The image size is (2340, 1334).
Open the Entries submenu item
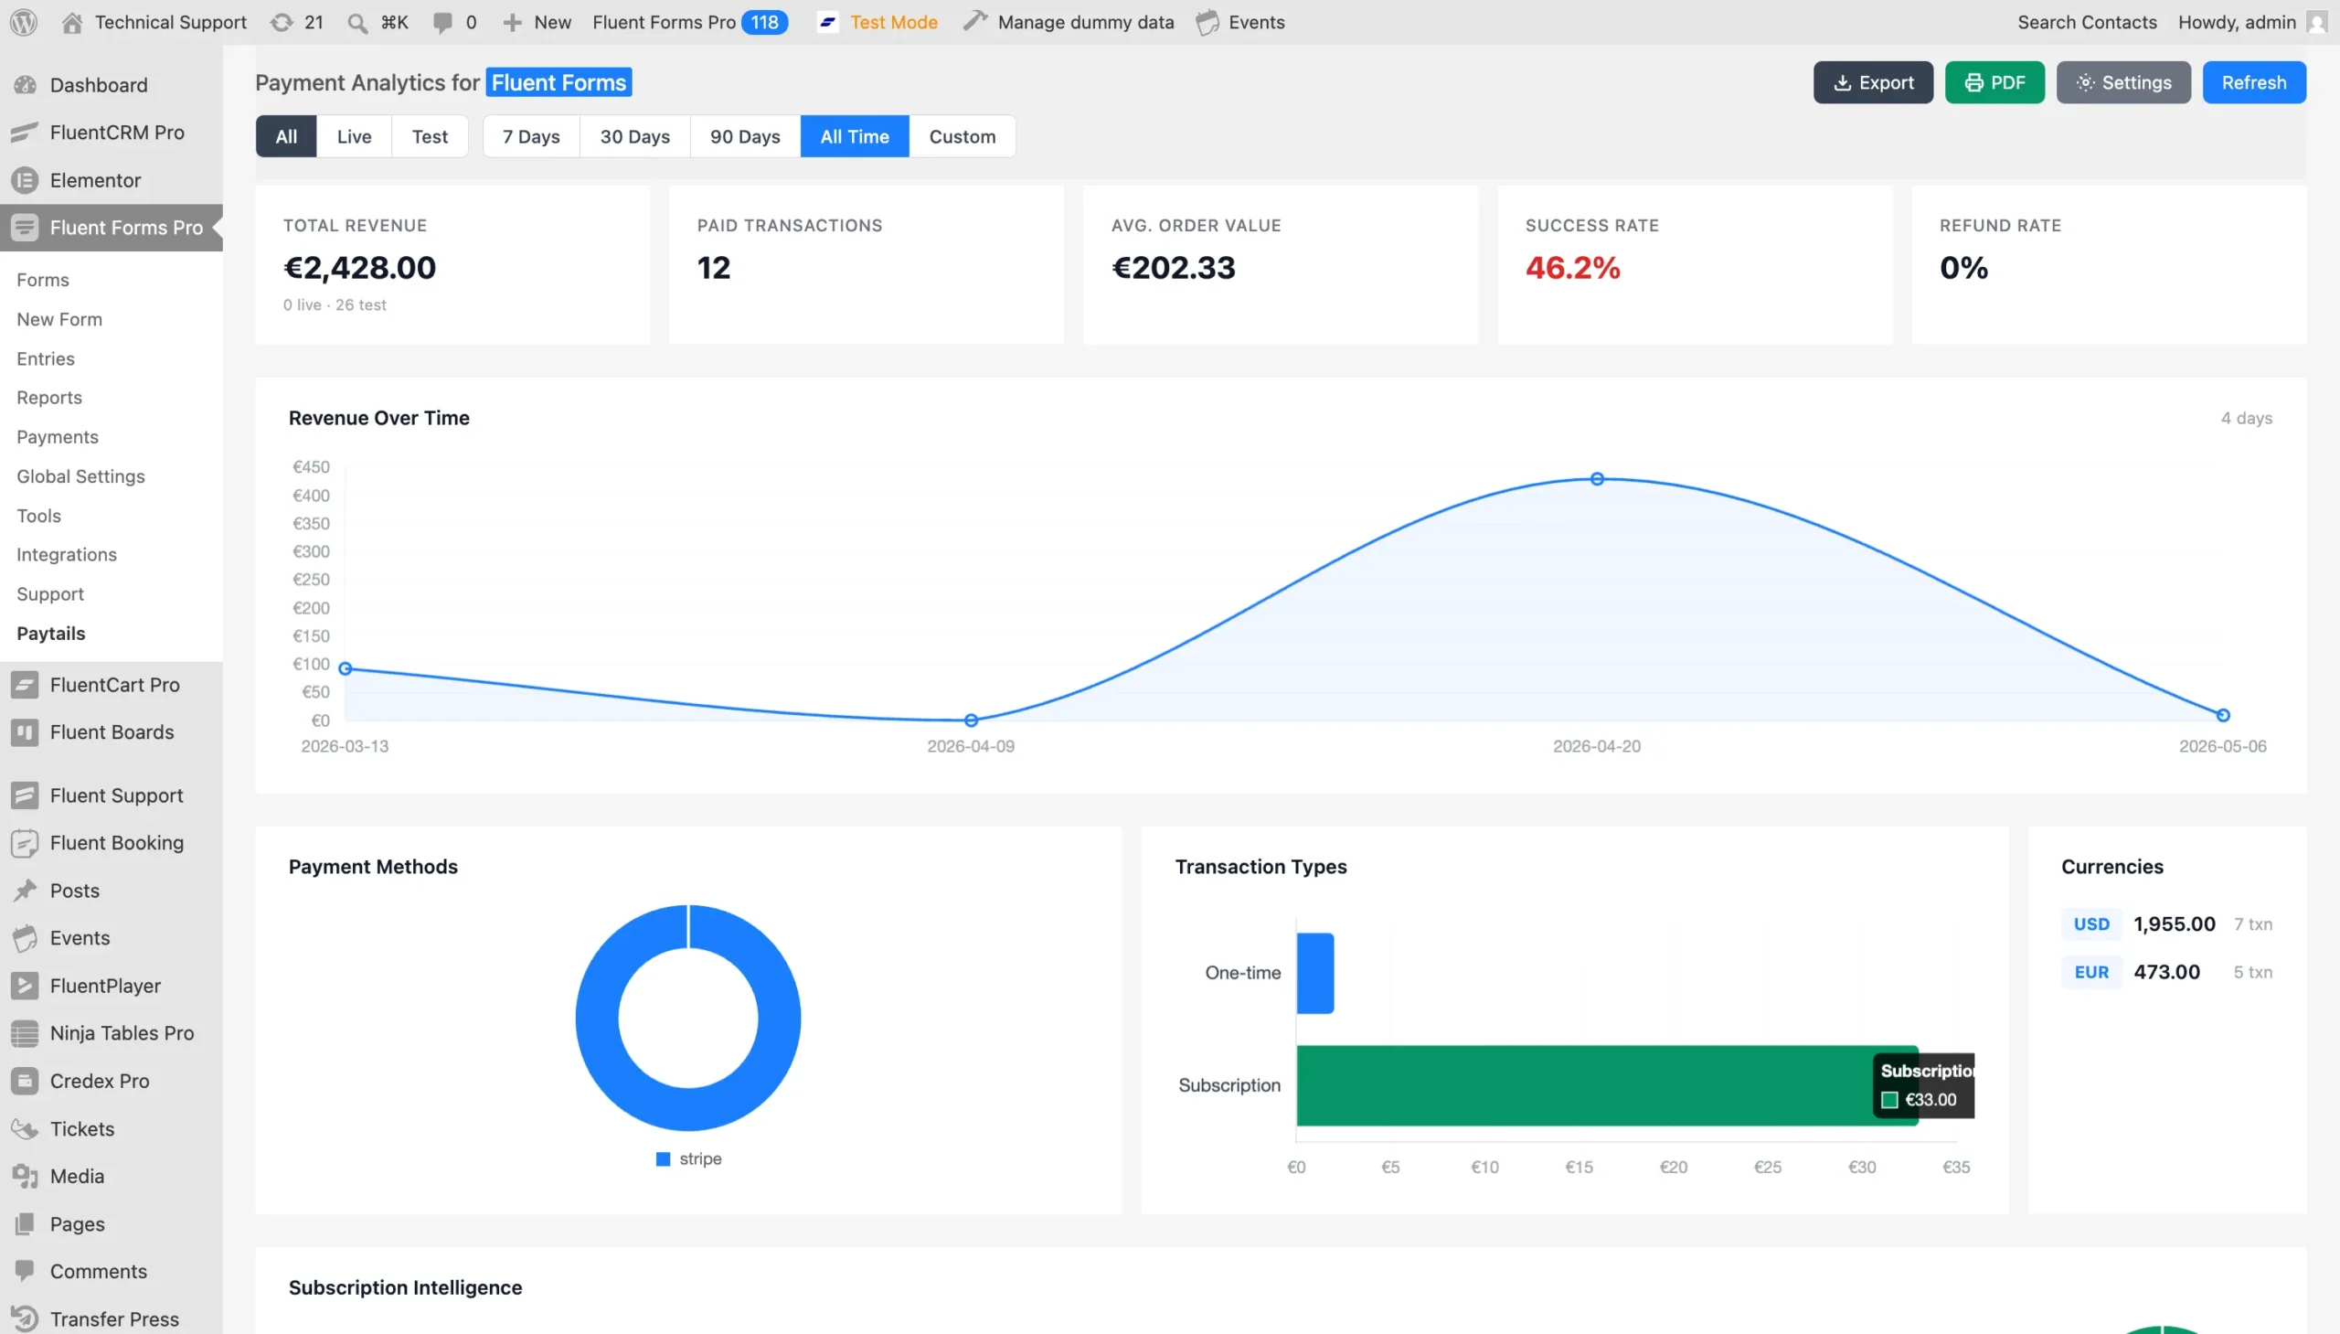pos(46,358)
